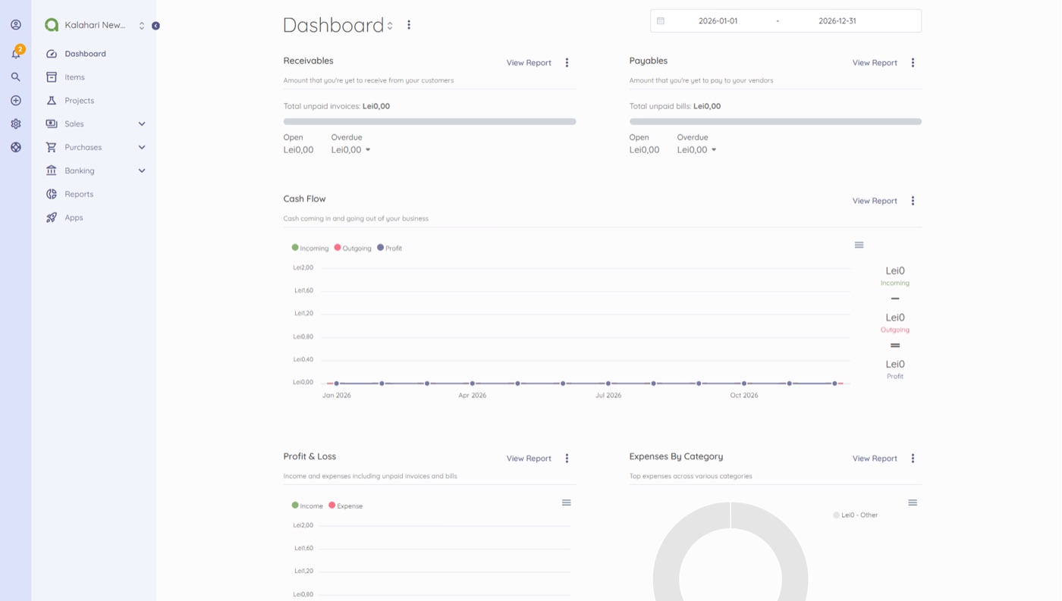Click the Purchases shopping cart icon
Image resolution: width=1062 pixels, height=601 pixels.
point(52,148)
